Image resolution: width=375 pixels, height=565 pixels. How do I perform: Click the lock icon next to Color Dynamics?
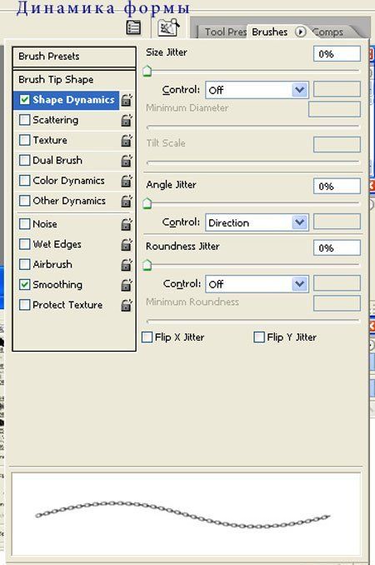(126, 181)
